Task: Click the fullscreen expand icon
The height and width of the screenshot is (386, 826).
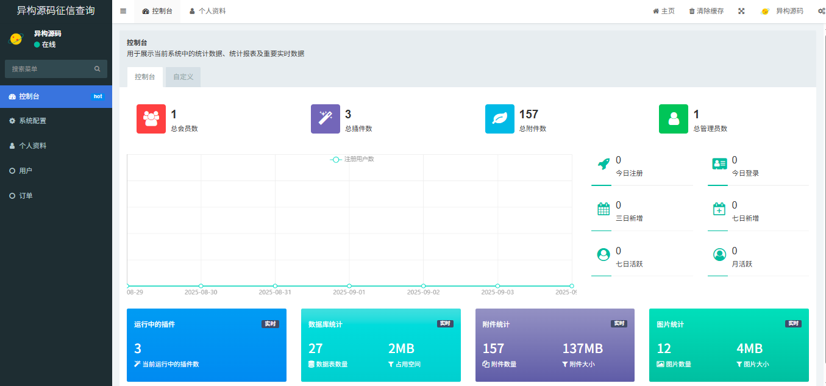Action: [x=741, y=11]
